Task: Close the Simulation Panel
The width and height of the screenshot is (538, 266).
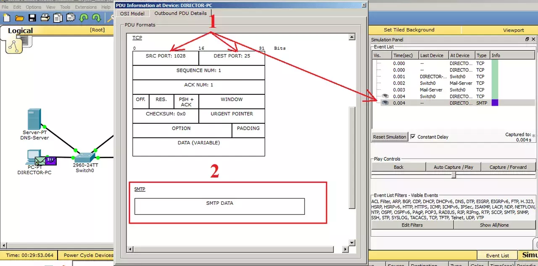Action: point(533,39)
